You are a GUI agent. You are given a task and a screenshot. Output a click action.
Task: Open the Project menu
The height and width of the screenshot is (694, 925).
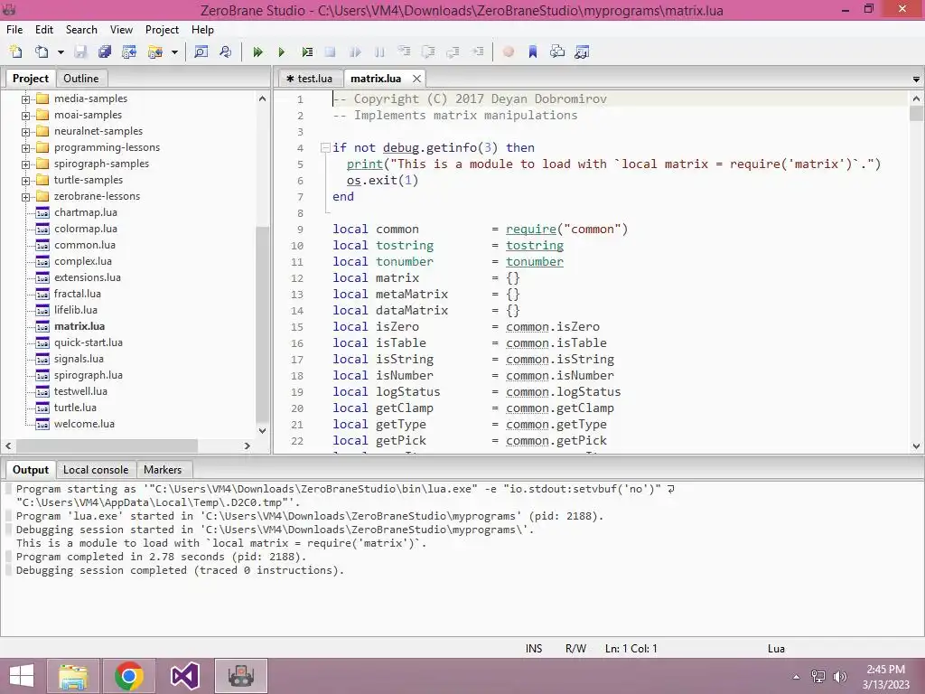pyautogui.click(x=162, y=30)
